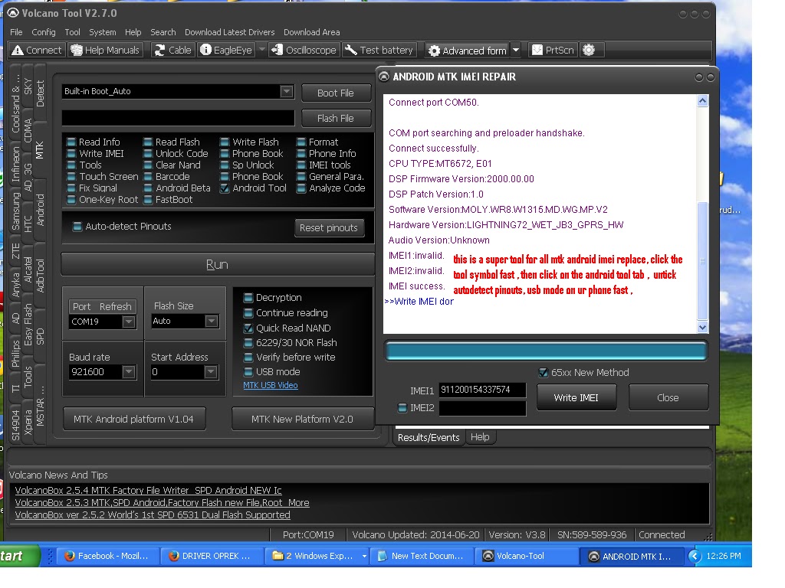785x588 pixels.
Task: Take a screenshot with PrtScn
Action: pos(553,50)
